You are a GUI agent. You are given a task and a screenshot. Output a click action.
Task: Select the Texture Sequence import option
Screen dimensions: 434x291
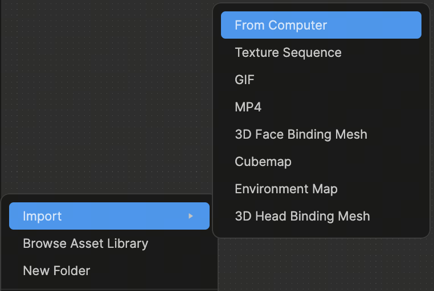288,52
